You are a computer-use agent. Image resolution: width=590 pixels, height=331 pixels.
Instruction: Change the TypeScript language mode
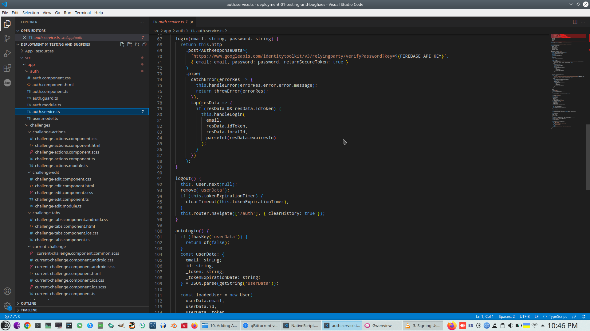pyautogui.click(x=557, y=317)
